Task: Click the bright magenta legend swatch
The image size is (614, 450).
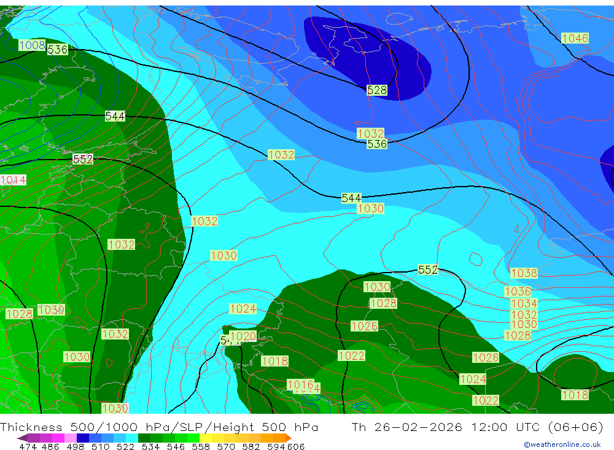Action: [x=58, y=438]
